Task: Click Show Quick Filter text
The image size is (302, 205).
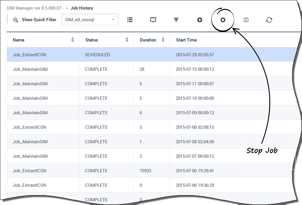Action: click(39, 20)
